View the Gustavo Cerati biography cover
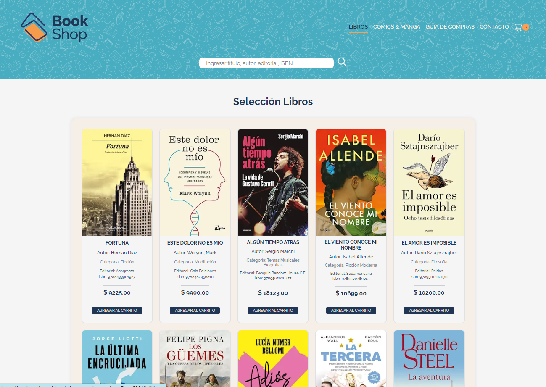The width and height of the screenshot is (546, 387). [273, 182]
